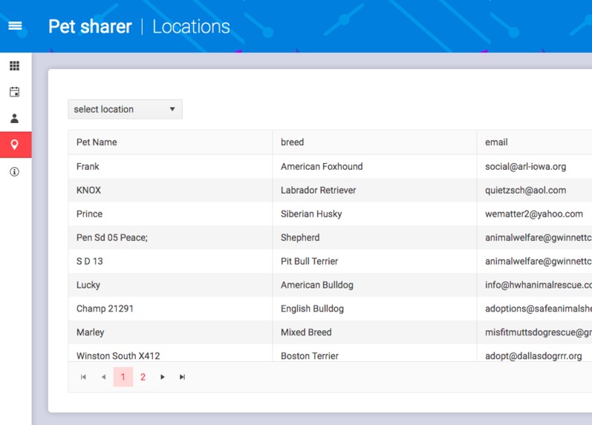Select the location pin icon in the sidebar
The width and height of the screenshot is (592, 425).
16,145
